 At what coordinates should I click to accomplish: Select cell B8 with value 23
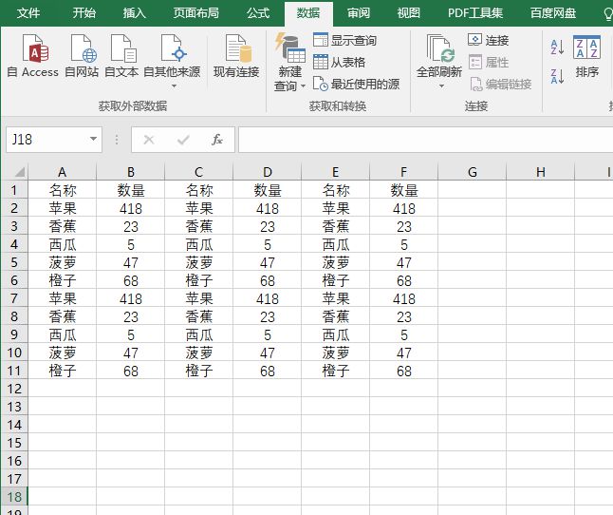pyautogui.click(x=131, y=316)
